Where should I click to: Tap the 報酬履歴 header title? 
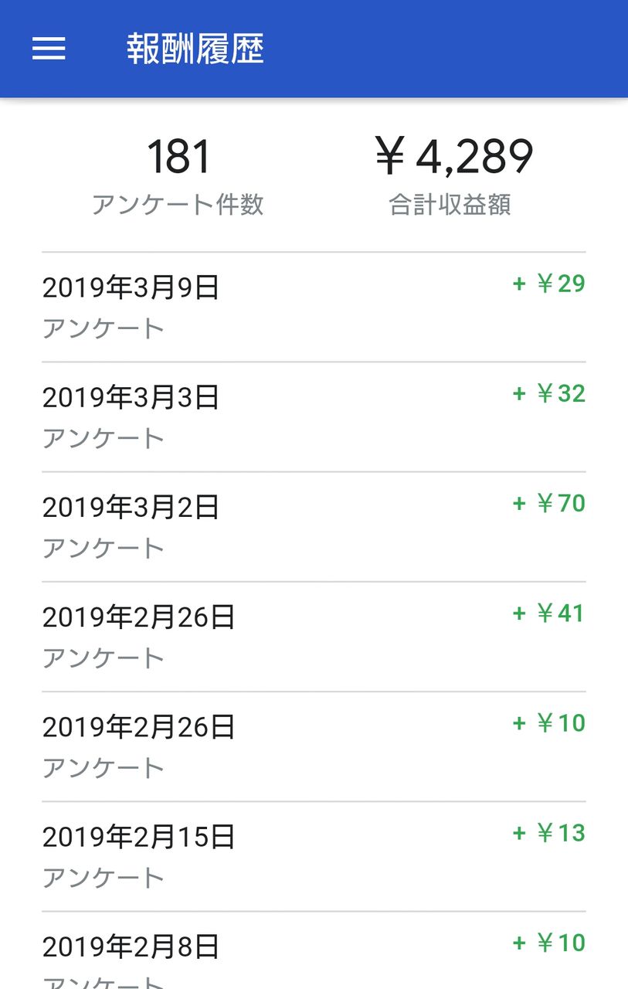point(195,49)
